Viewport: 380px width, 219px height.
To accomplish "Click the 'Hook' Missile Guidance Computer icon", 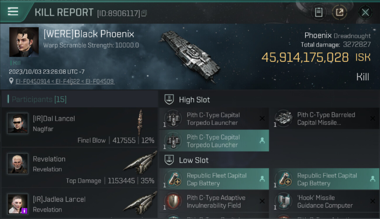I will tap(283, 201).
